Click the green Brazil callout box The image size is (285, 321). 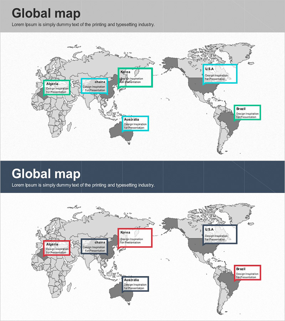click(247, 112)
